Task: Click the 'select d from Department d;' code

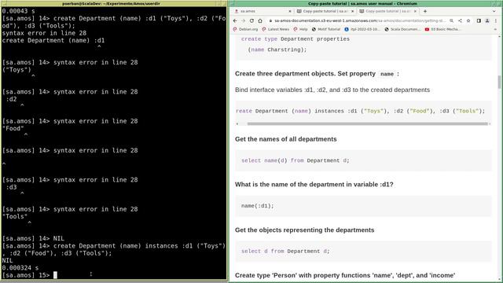Action: (x=285, y=252)
